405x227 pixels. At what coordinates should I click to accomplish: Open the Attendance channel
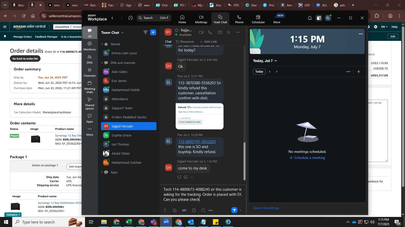coord(129,99)
